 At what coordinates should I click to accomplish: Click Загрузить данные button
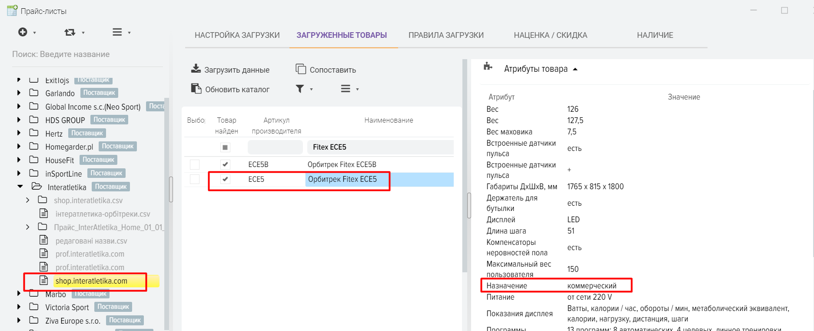pos(230,70)
